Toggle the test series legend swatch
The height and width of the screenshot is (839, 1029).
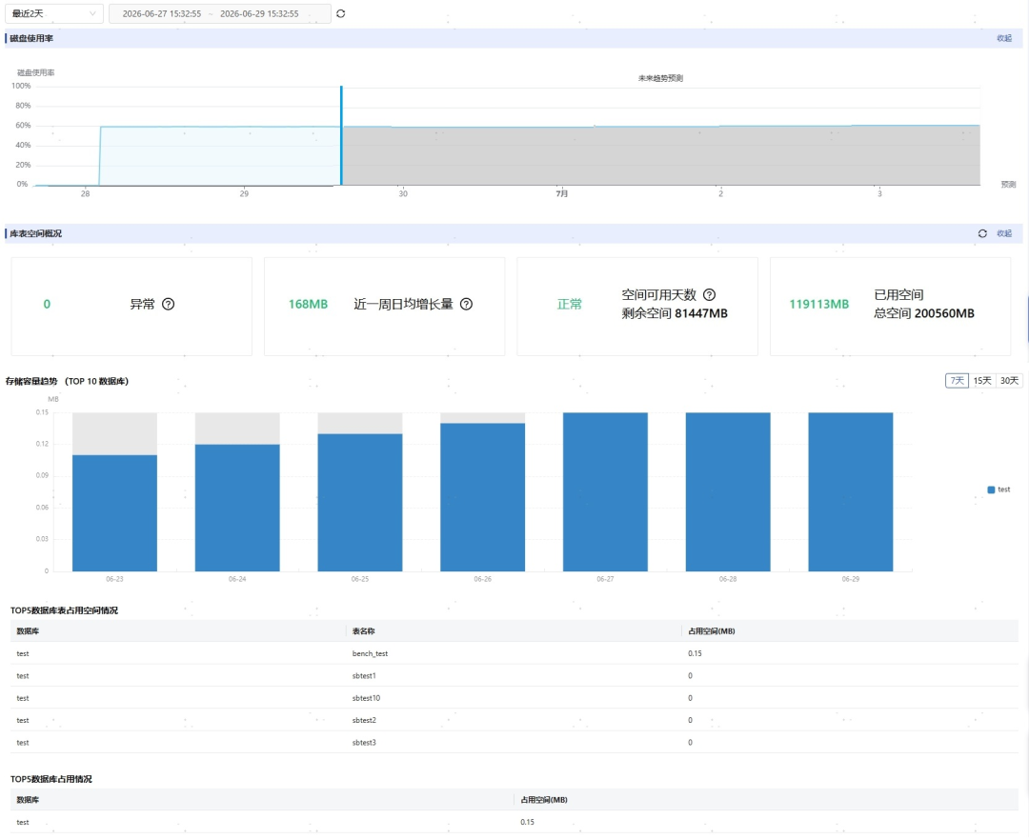pyautogui.click(x=991, y=489)
